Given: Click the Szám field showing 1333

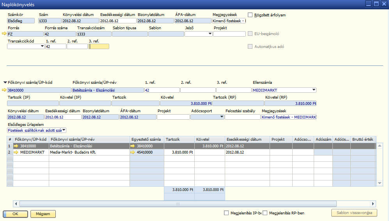Looking at the screenshot, I should 50,21.
